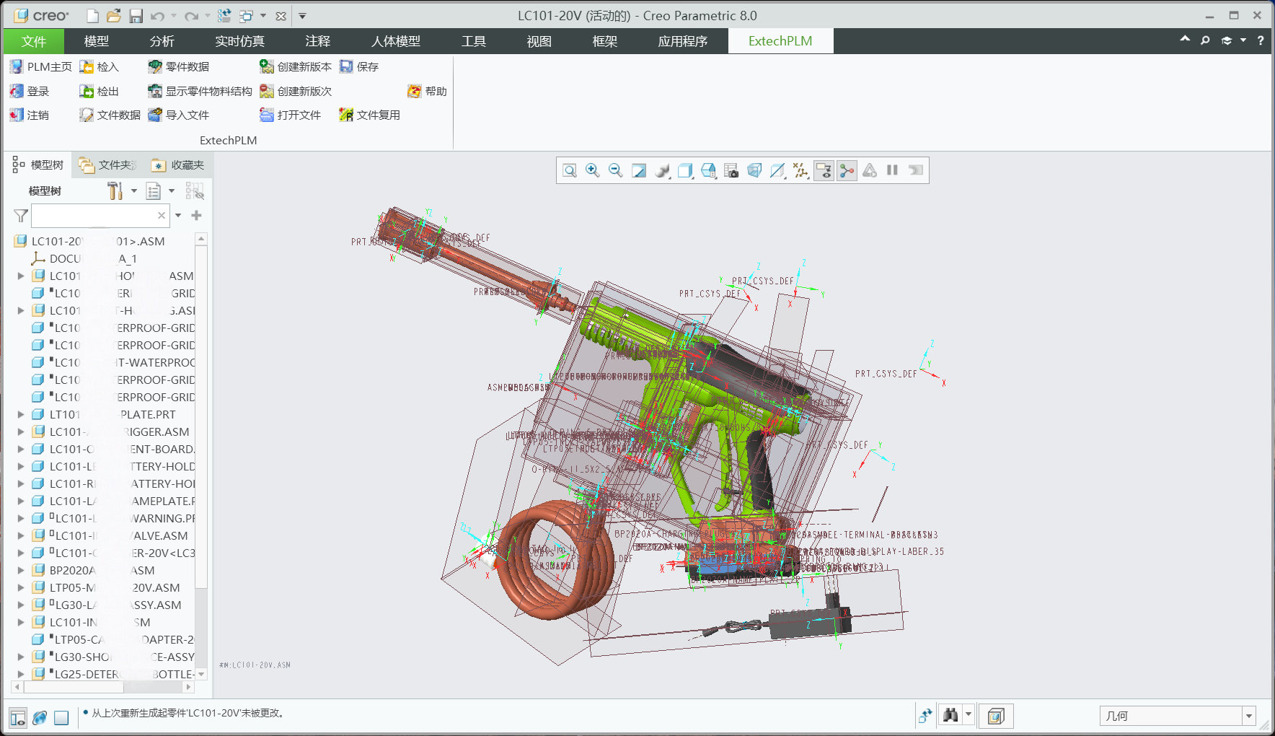The height and width of the screenshot is (736, 1275).
Task: Click the 帮助 help button
Action: pyautogui.click(x=427, y=92)
